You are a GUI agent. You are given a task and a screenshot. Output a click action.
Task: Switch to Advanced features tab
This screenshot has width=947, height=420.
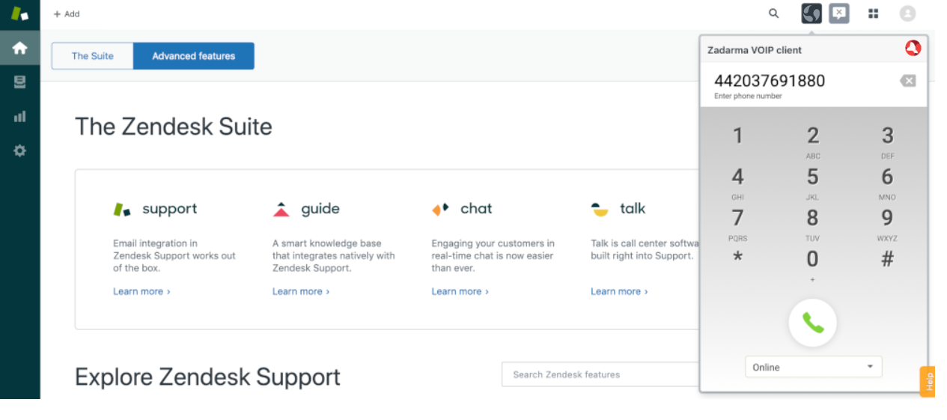click(x=194, y=56)
